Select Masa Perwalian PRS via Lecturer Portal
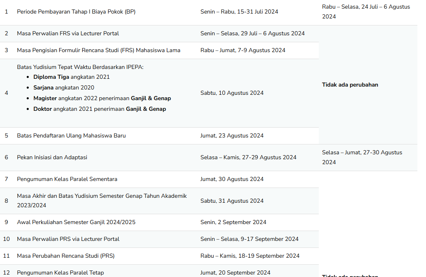The width and height of the screenshot is (426, 277). [68, 239]
